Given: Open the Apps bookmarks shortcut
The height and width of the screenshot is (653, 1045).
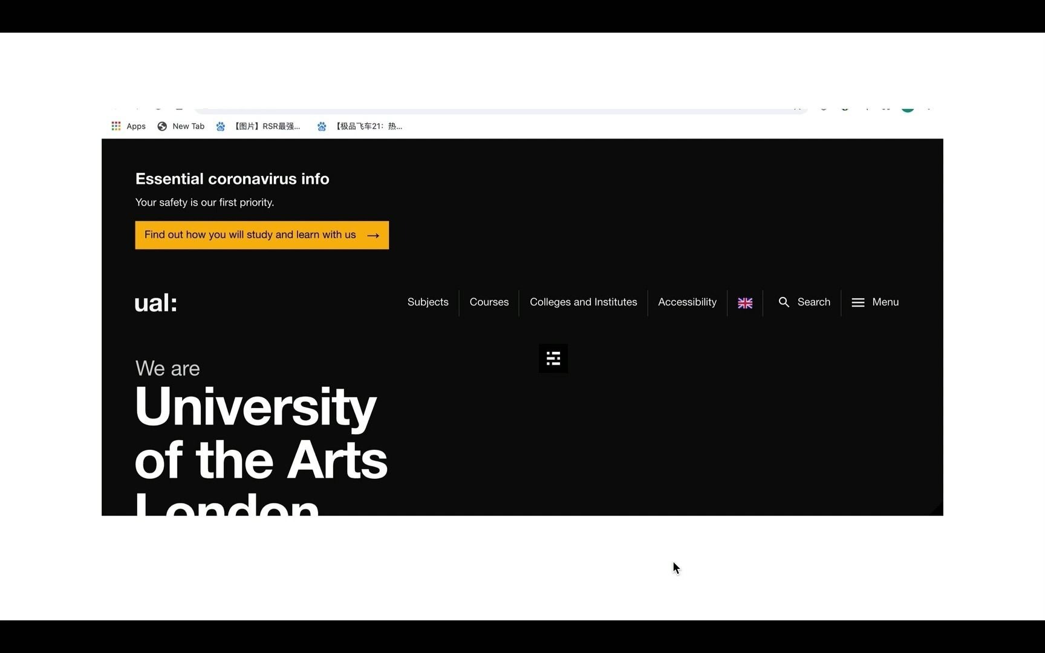Looking at the screenshot, I should tap(128, 126).
